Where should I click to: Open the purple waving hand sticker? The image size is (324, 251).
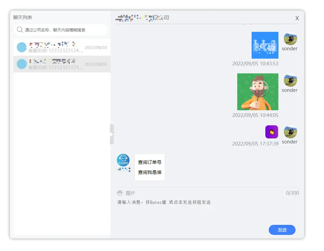tap(272, 132)
